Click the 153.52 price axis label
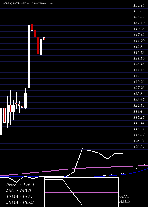 (x=139, y=17)
